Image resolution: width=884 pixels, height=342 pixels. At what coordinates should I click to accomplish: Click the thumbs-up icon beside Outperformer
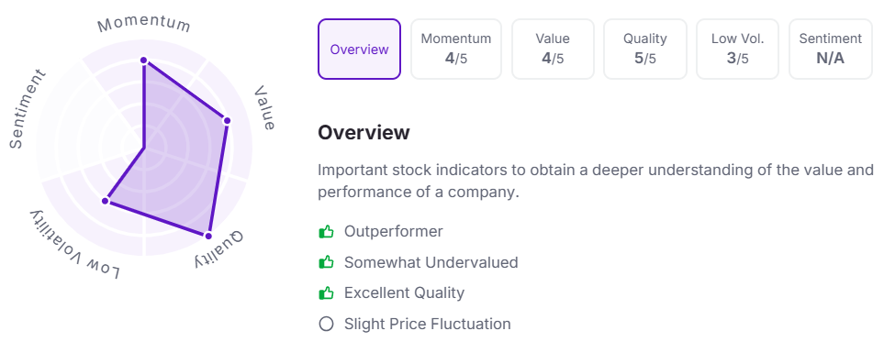tap(326, 232)
